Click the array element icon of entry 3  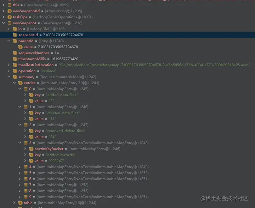26,143
